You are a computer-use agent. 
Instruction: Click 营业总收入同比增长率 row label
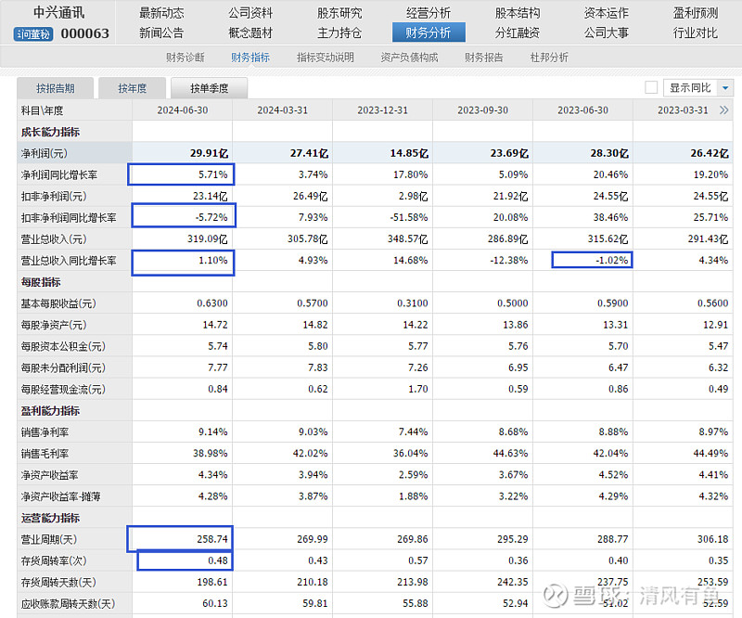69,261
